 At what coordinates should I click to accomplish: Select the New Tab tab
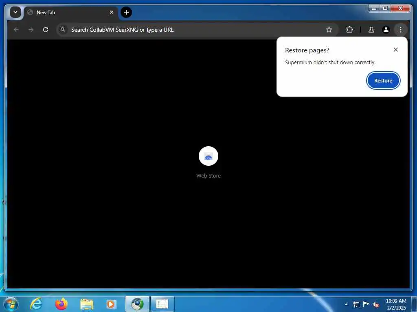click(x=70, y=13)
